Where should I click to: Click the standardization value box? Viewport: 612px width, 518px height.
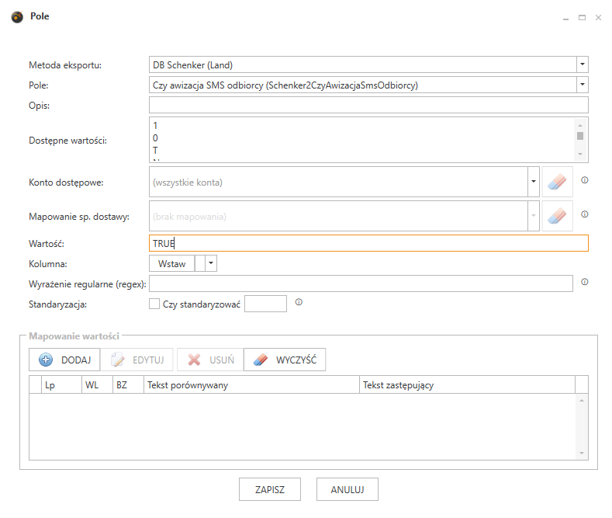[x=265, y=304]
